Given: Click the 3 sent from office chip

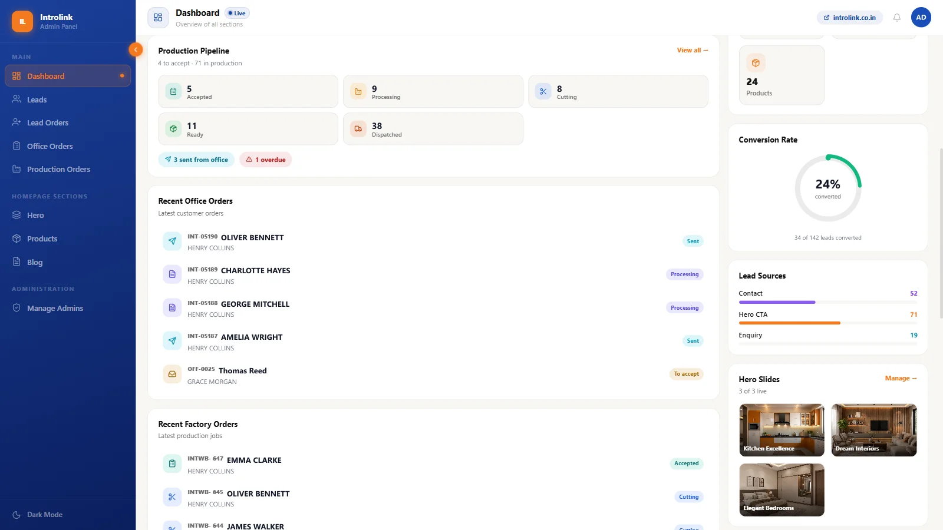Looking at the screenshot, I should click(x=196, y=160).
